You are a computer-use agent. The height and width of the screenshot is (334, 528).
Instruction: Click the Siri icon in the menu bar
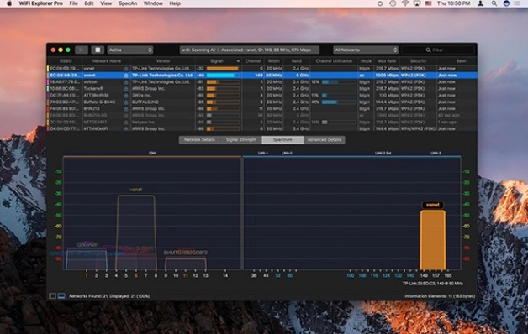coord(506,3)
